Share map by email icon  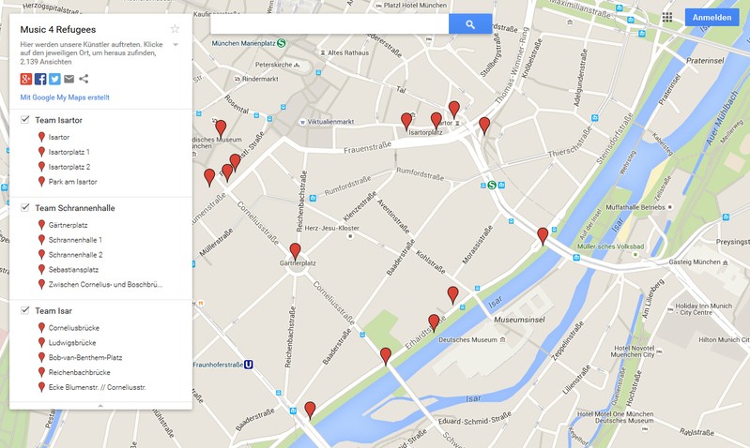pos(69,79)
